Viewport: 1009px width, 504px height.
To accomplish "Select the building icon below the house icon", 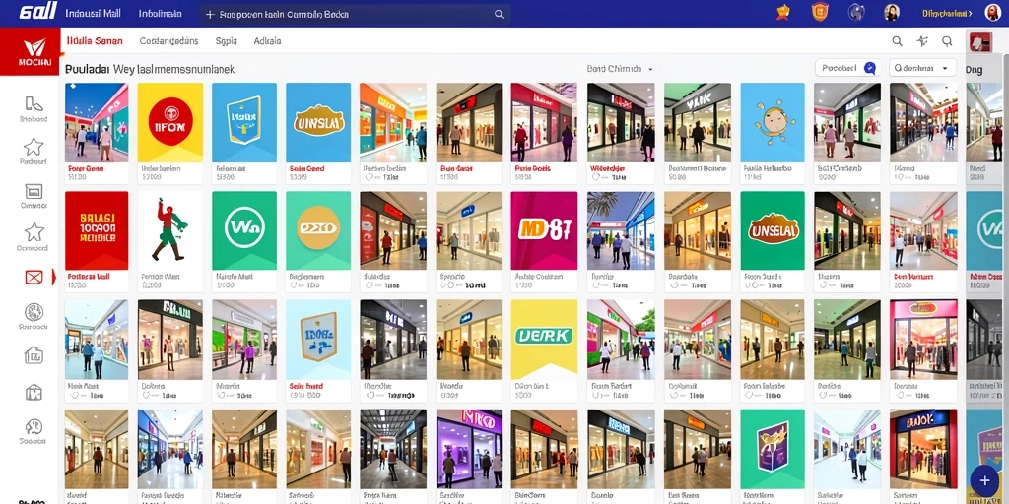I will point(34,392).
